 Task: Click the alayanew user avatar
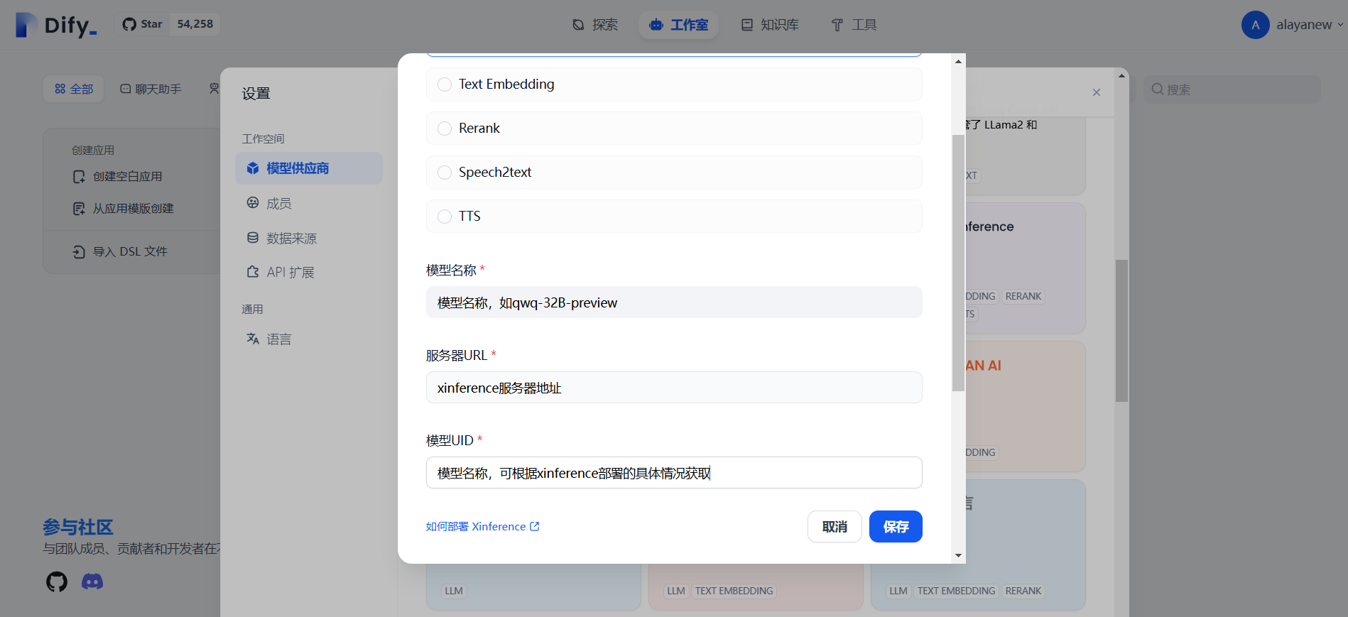click(1255, 25)
